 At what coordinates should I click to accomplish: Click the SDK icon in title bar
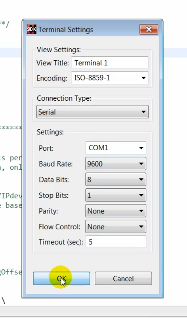click(32, 29)
